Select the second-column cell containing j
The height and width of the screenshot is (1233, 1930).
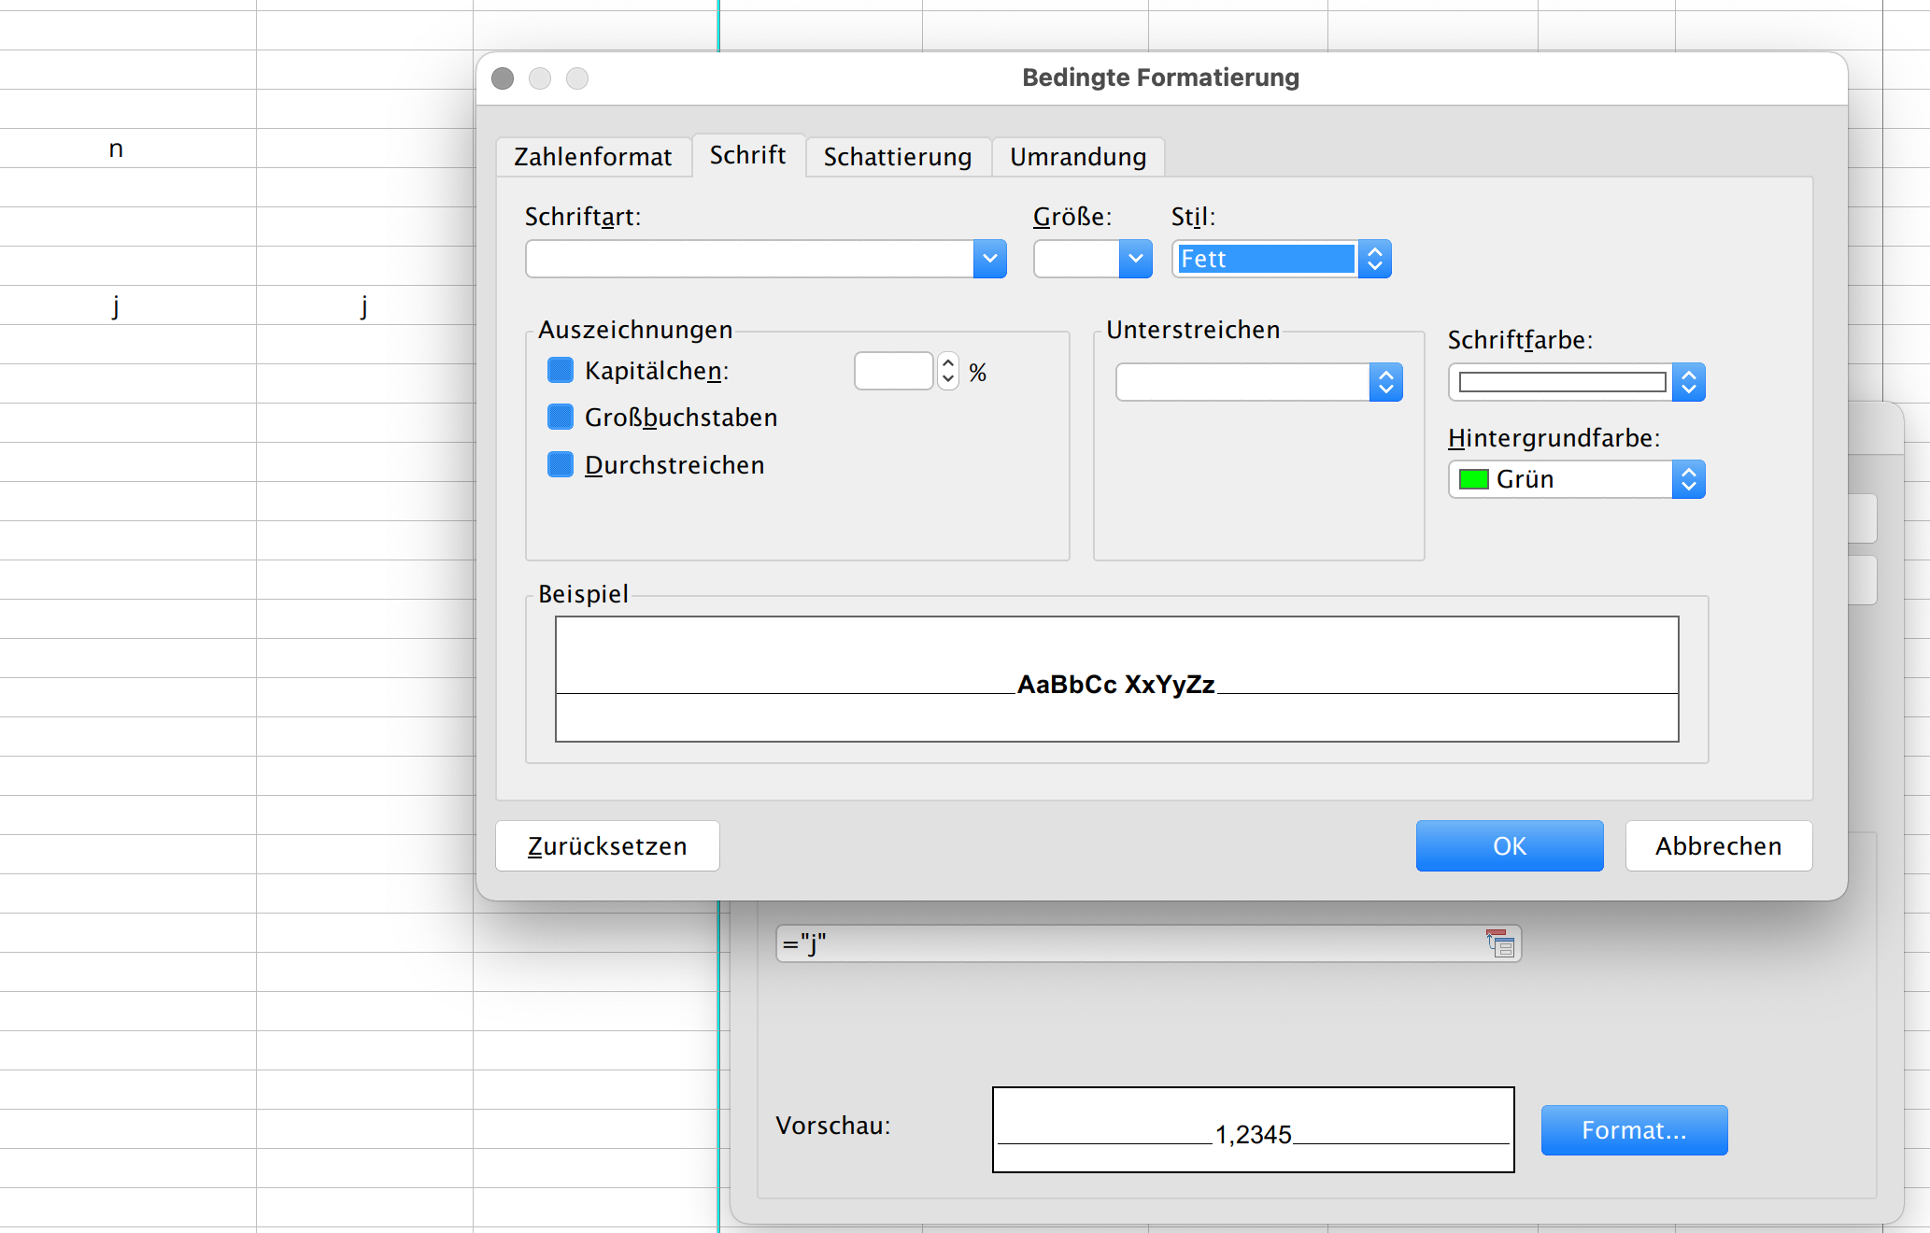tap(364, 305)
